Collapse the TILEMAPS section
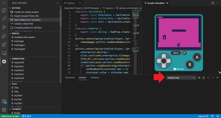The width and height of the screenshot is (221, 118). (10, 109)
